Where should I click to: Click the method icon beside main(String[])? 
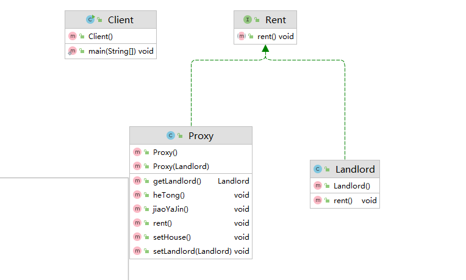point(73,51)
